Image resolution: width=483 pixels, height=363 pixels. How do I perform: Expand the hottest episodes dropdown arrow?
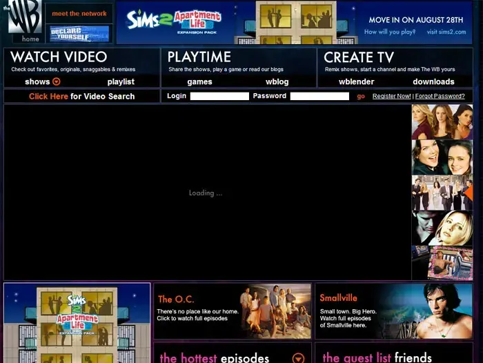coord(298,358)
